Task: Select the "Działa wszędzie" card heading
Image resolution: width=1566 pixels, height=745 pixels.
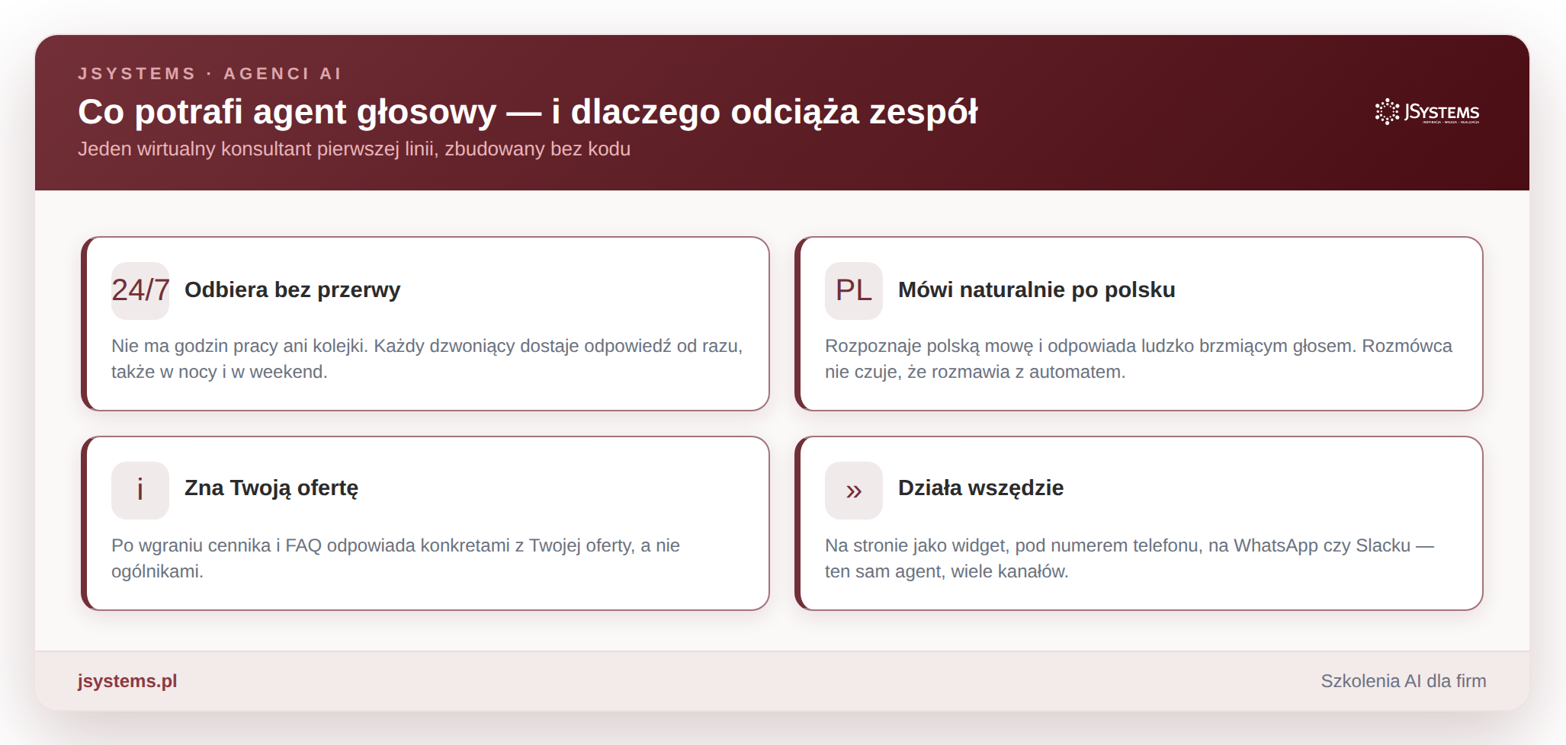Action: click(x=980, y=488)
